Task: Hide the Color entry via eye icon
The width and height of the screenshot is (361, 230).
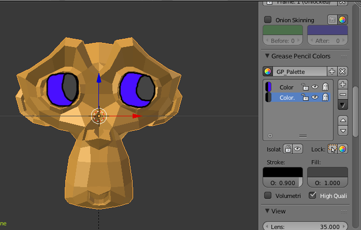Action: pyautogui.click(x=315, y=87)
